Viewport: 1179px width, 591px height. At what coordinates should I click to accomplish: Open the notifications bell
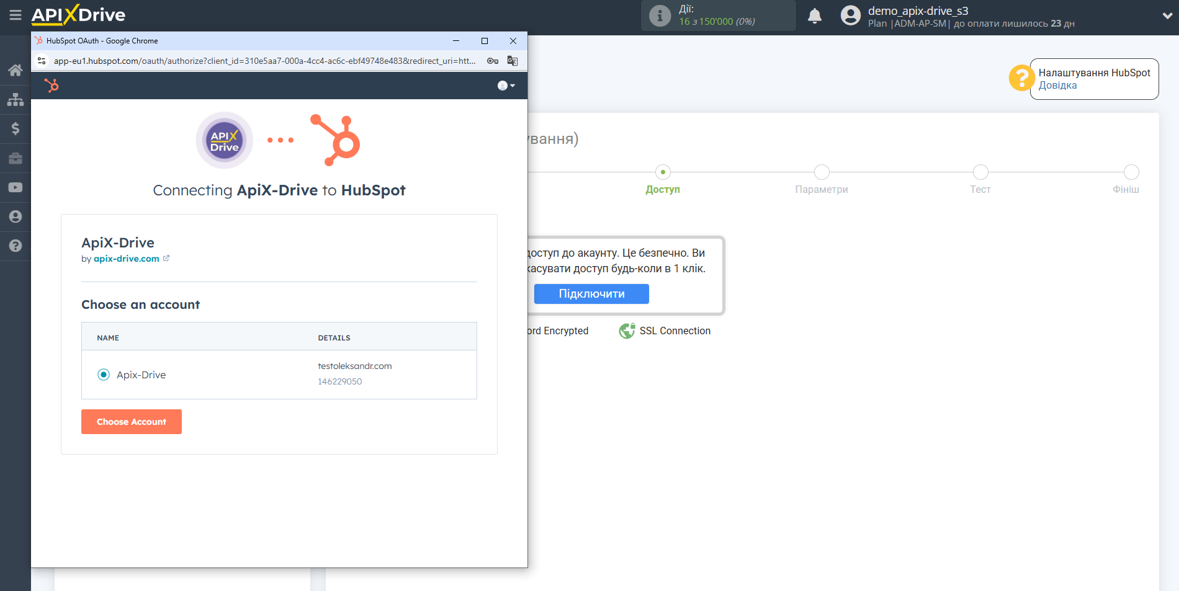815,16
